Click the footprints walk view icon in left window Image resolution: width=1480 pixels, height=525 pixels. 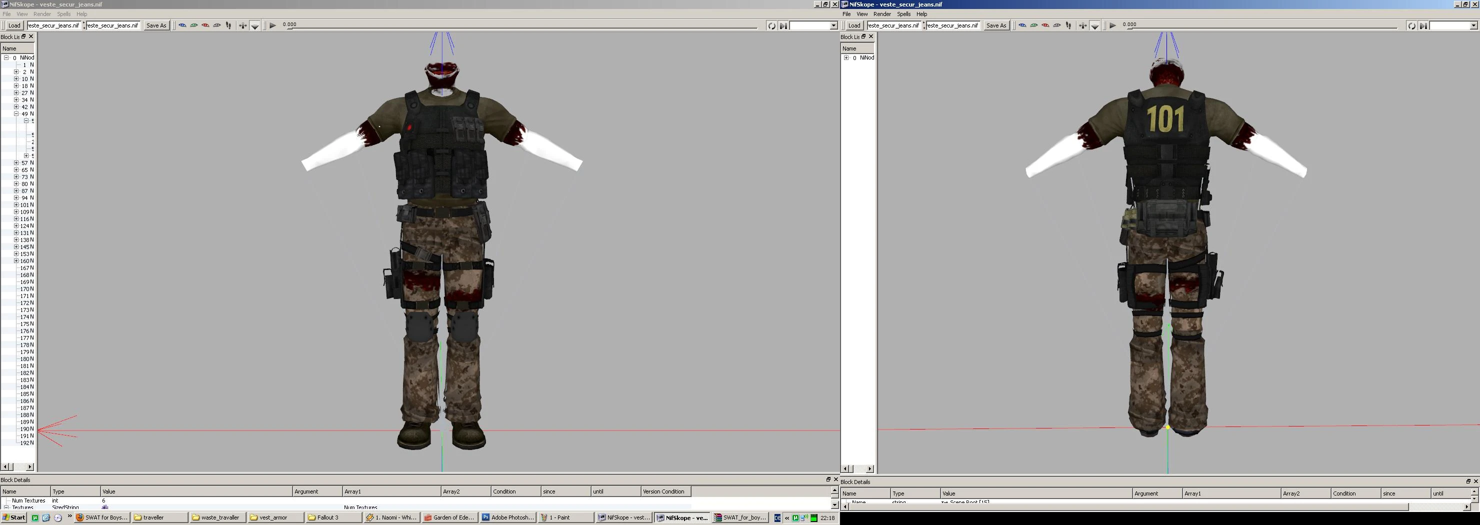pyautogui.click(x=228, y=25)
